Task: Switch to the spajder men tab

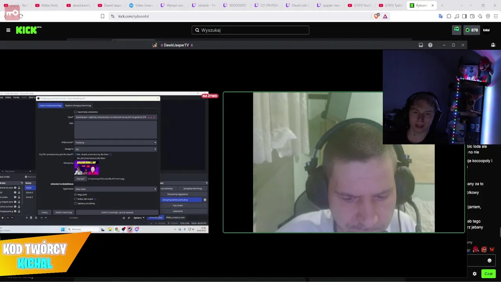Action: coord(329,5)
